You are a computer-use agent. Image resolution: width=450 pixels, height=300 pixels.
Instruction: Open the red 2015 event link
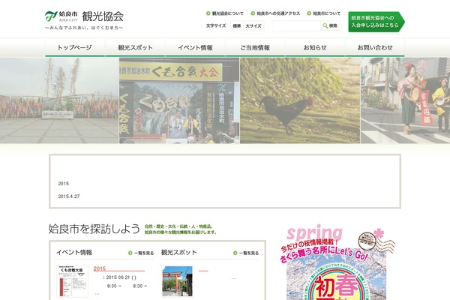tap(100, 268)
